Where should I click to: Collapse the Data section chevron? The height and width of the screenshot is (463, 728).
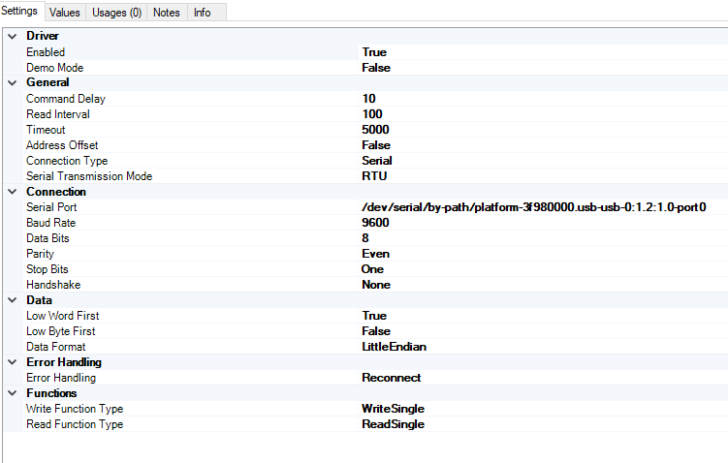(x=12, y=299)
